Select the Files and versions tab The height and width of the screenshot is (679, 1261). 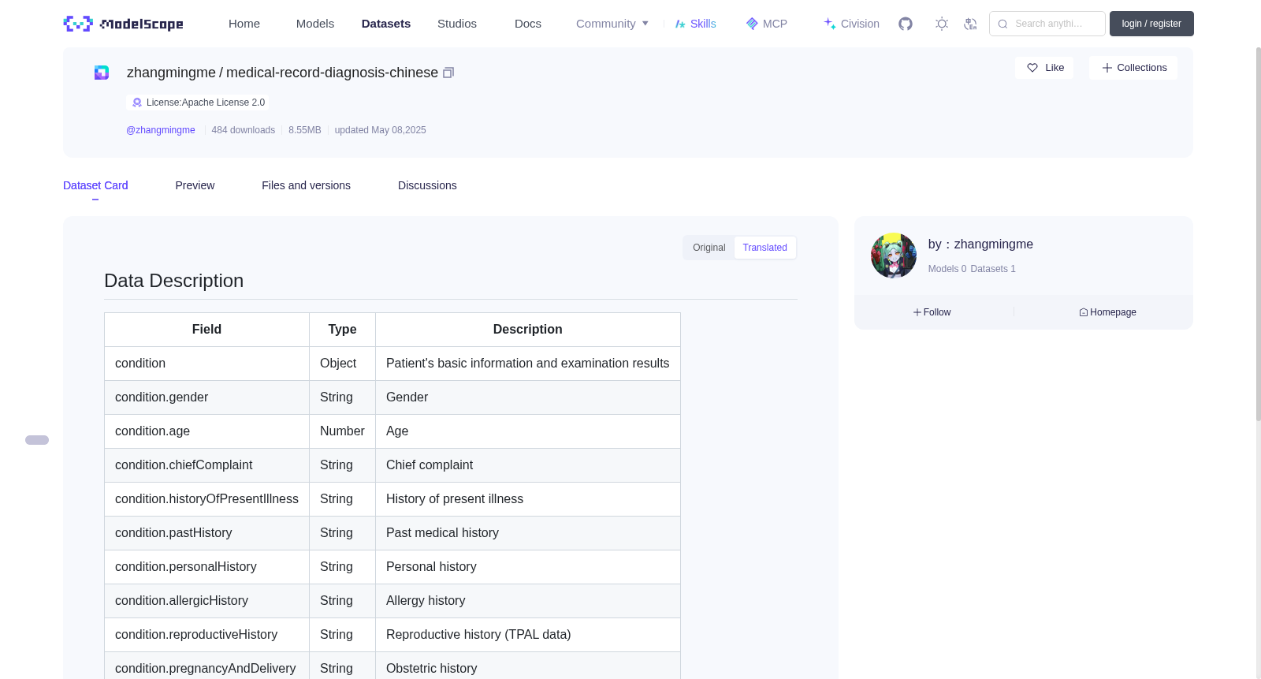[x=306, y=185]
